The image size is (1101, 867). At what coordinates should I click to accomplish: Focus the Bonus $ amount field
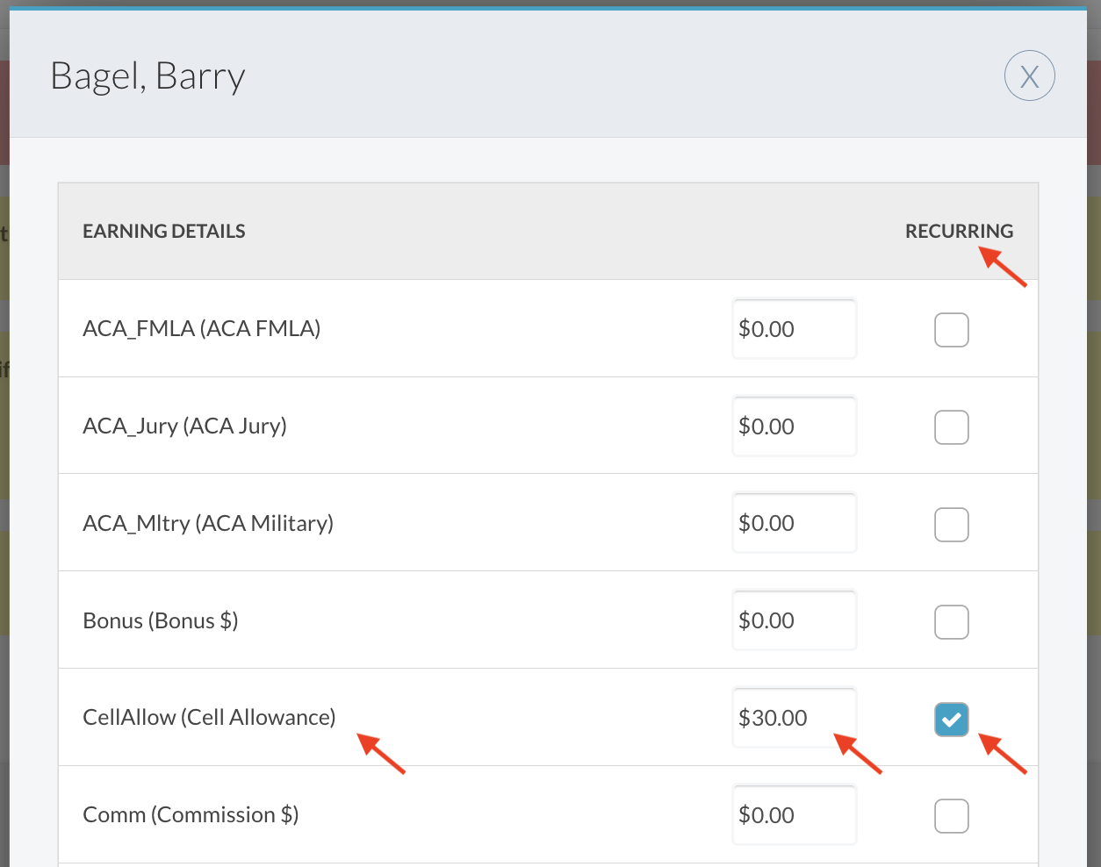(794, 621)
